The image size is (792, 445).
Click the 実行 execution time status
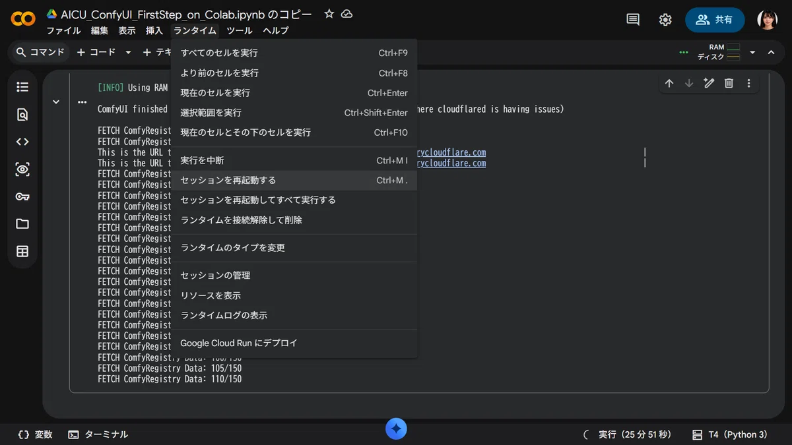(628, 434)
